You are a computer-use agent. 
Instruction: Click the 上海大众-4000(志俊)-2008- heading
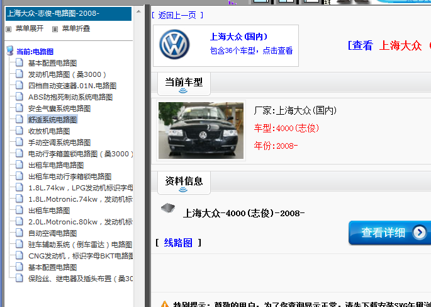pos(243,213)
